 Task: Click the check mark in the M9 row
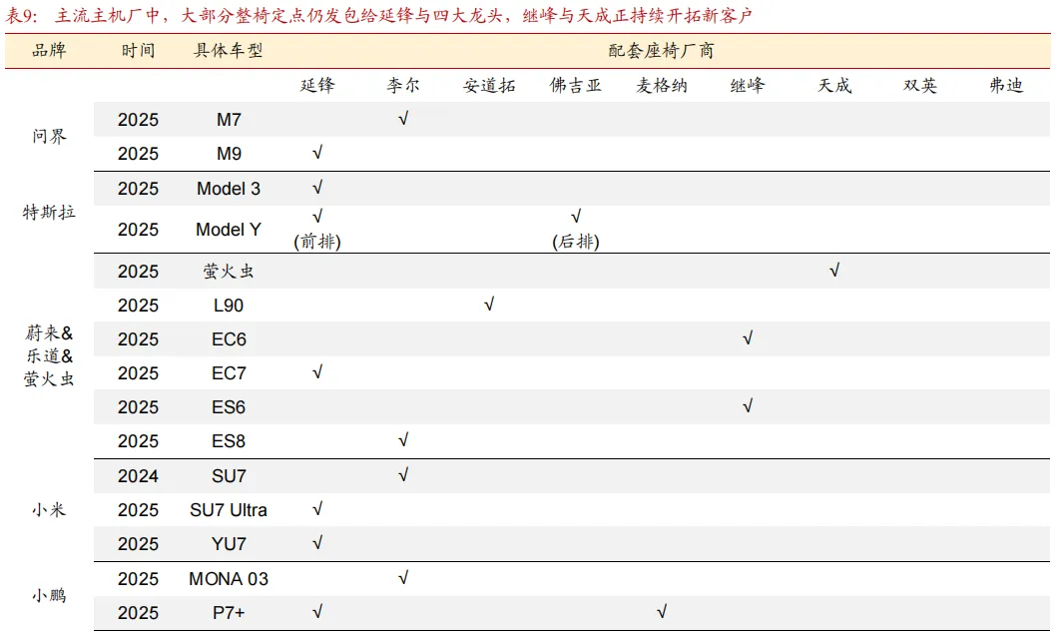pyautogui.click(x=317, y=153)
